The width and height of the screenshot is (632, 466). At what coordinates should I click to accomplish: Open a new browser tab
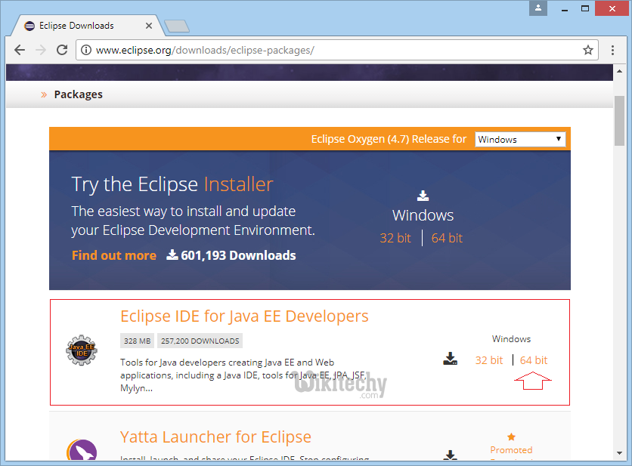pyautogui.click(x=176, y=26)
